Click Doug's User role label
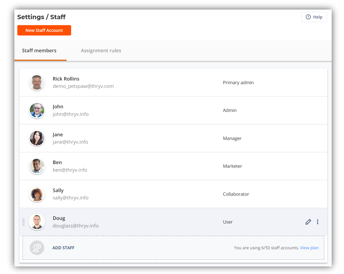 tap(228, 222)
